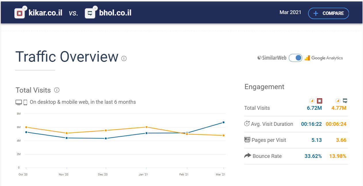Open the Mar 2021 date selector
Screen dimensions: 363x186
[290, 12]
